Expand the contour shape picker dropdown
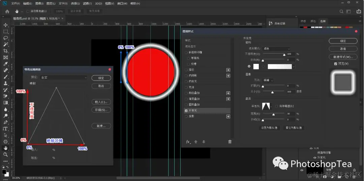364x181 pixels. coord(273,107)
